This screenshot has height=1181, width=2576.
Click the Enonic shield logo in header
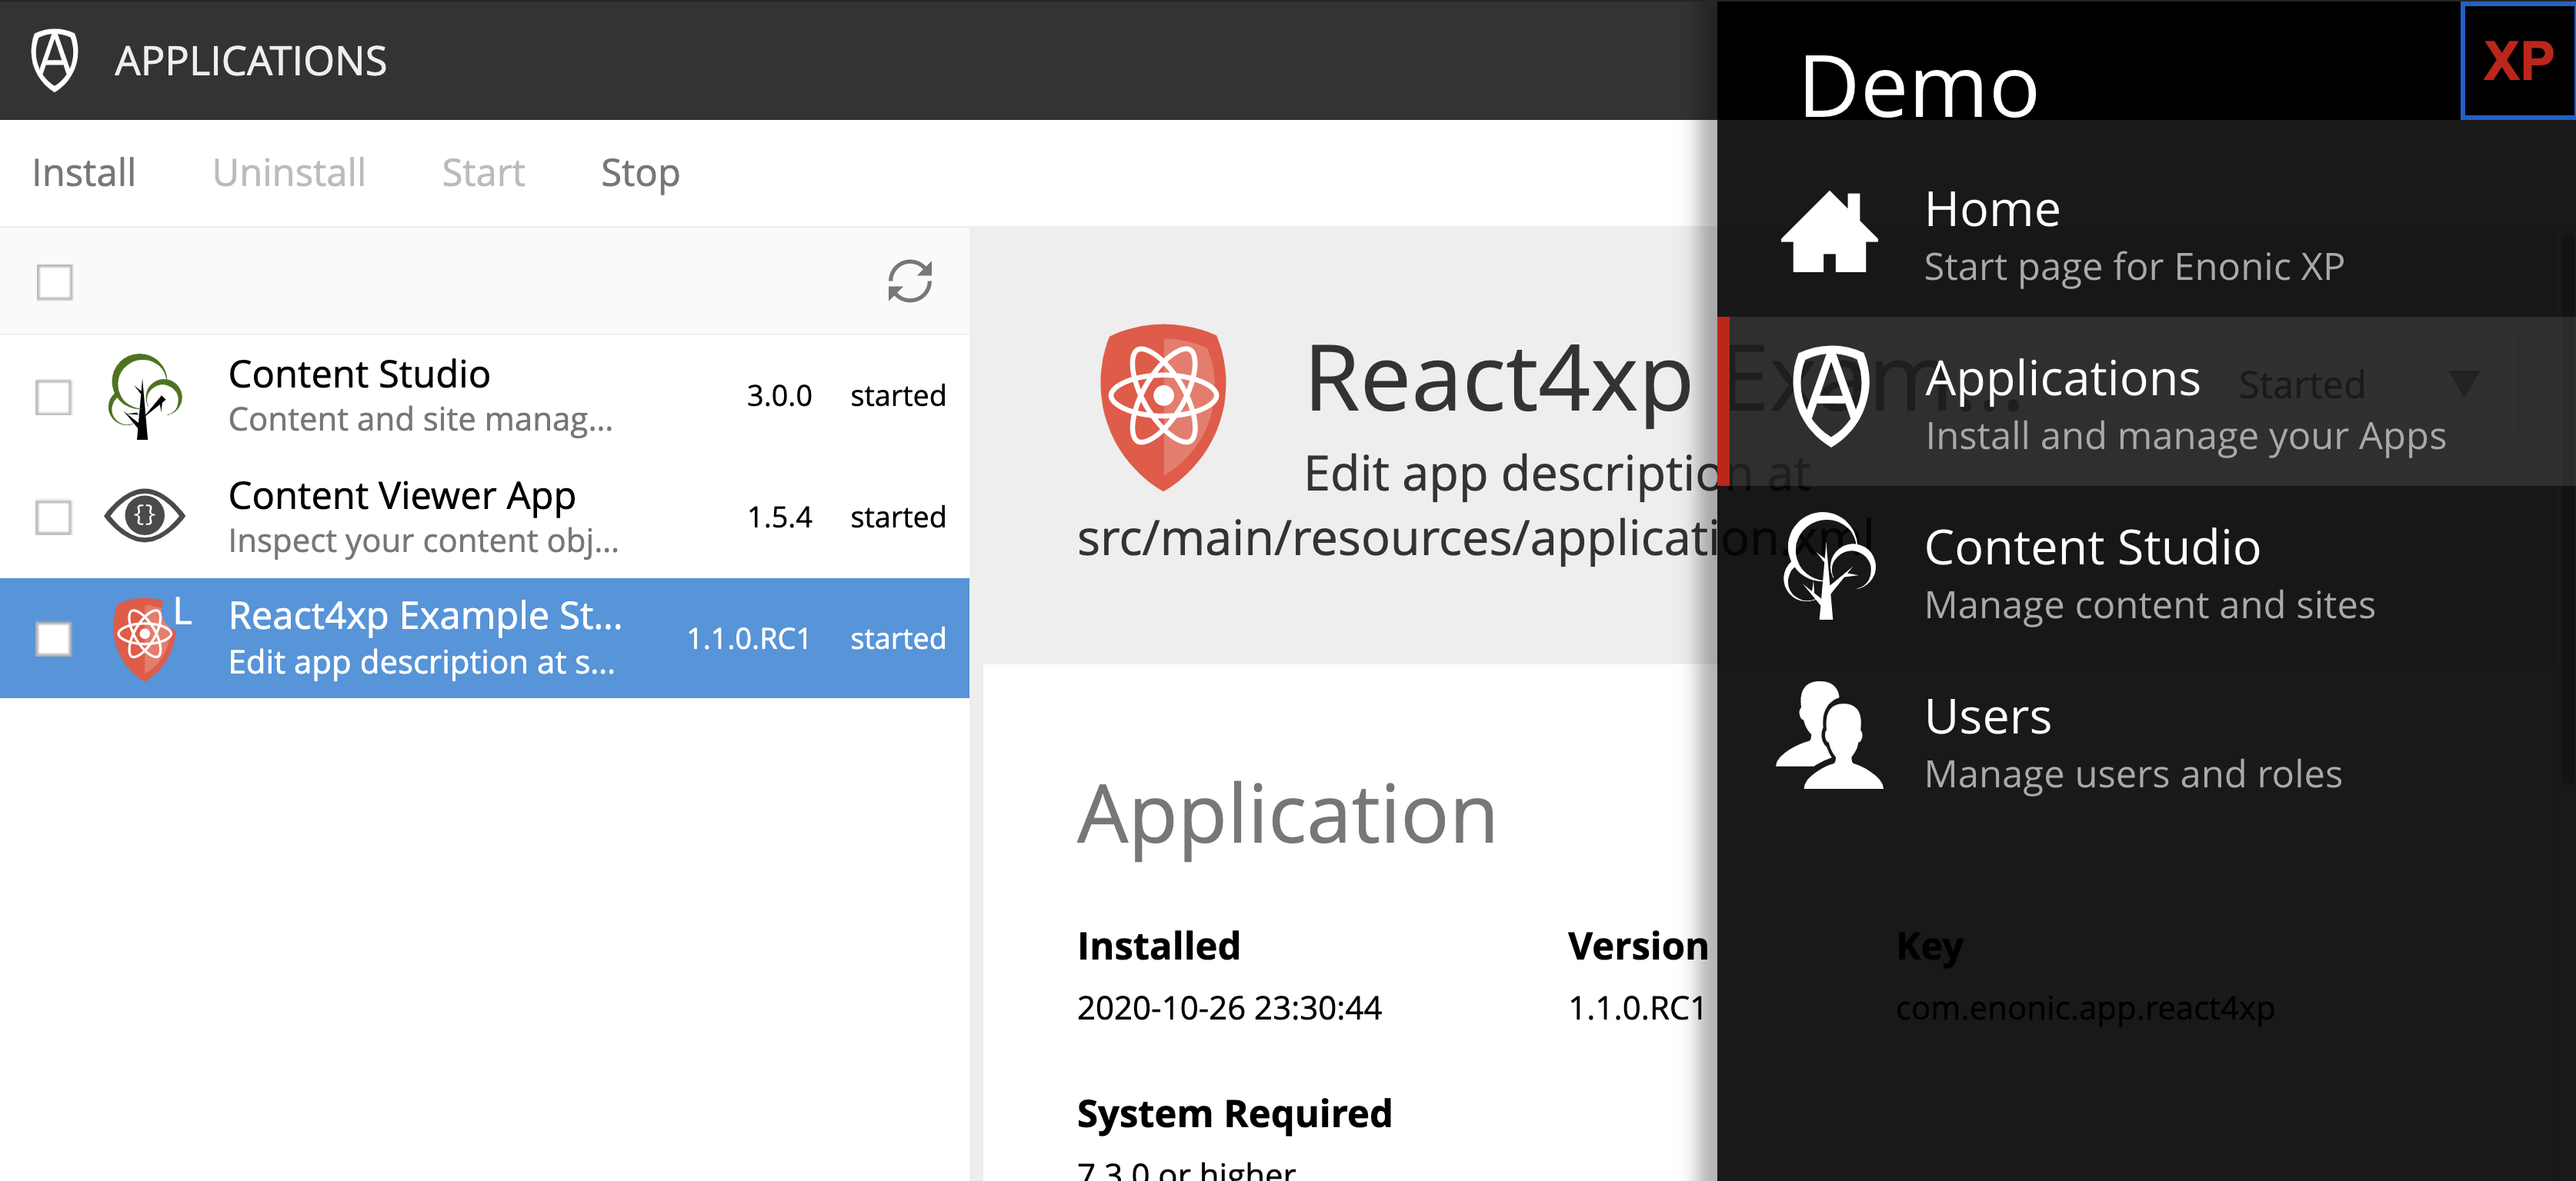(x=55, y=60)
